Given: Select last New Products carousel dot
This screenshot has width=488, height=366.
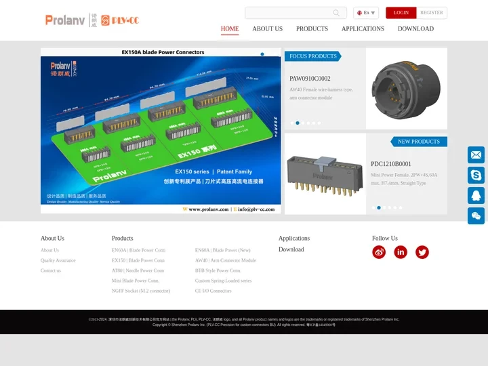Looking at the screenshot, I should point(401,207).
